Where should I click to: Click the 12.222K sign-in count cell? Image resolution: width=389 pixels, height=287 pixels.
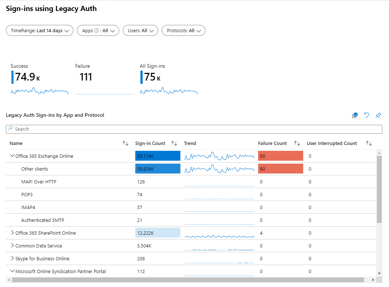158,233
